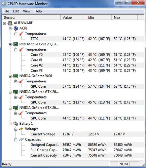
Task: Click GPU Core max value 61 °C (141 °F)
Action: [125, 118]
